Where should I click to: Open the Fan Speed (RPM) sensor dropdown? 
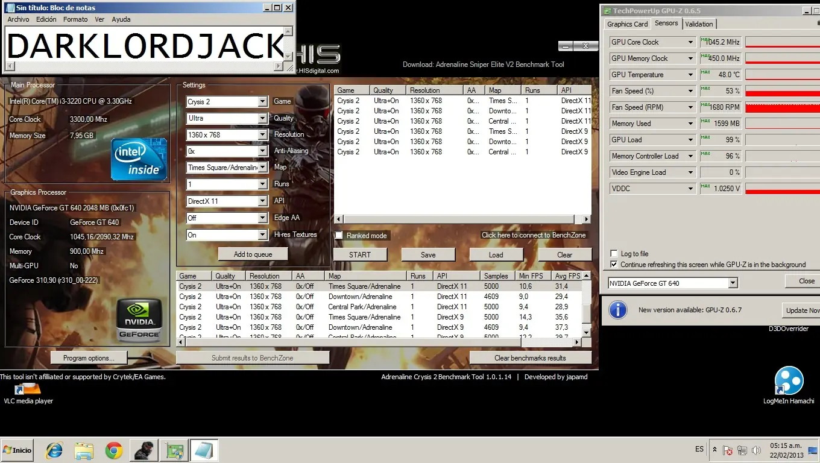691,107
